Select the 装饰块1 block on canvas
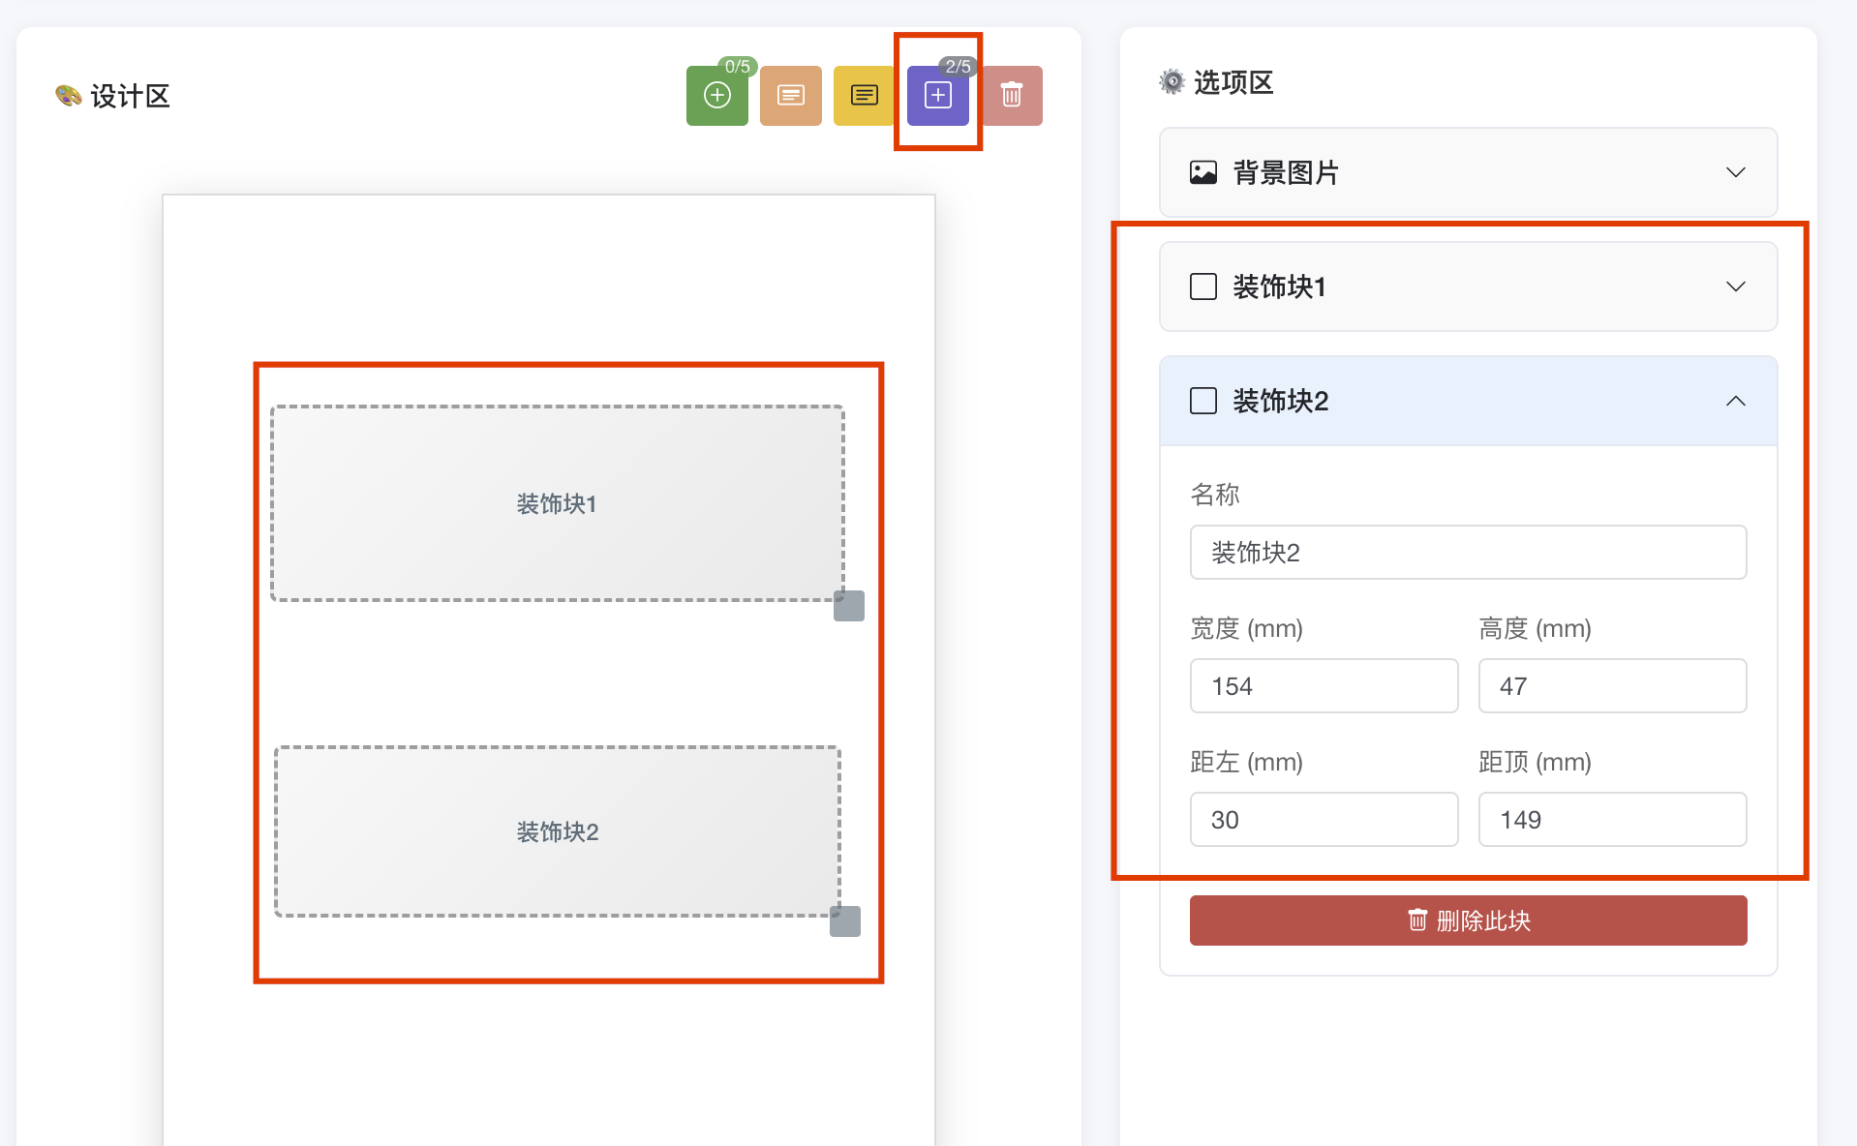 coord(557,503)
